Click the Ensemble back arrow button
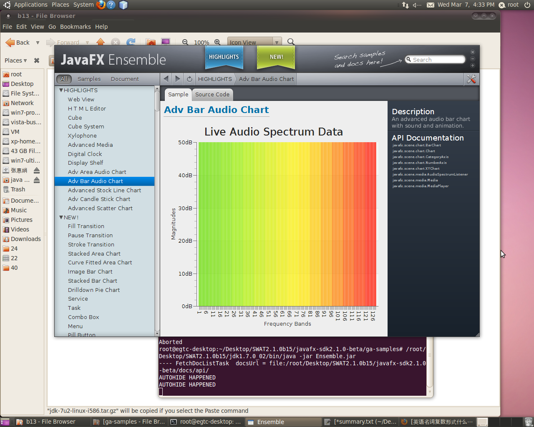Viewport: 534px width, 427px height. click(166, 79)
